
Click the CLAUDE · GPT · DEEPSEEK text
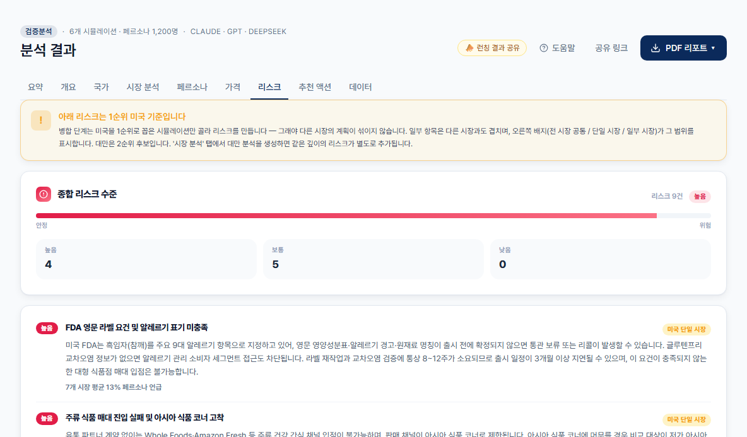coord(238,32)
